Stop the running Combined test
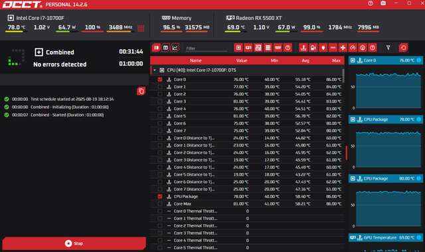Image resolution: width=425 pixels, height=252 pixels. click(x=74, y=243)
